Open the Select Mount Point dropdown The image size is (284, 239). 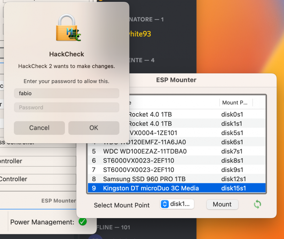(177, 204)
